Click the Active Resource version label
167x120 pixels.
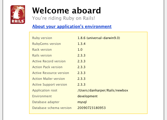(x=51, y=73)
